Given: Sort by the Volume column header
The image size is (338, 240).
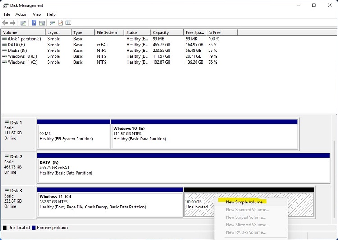Looking at the screenshot, I should tap(23, 32).
